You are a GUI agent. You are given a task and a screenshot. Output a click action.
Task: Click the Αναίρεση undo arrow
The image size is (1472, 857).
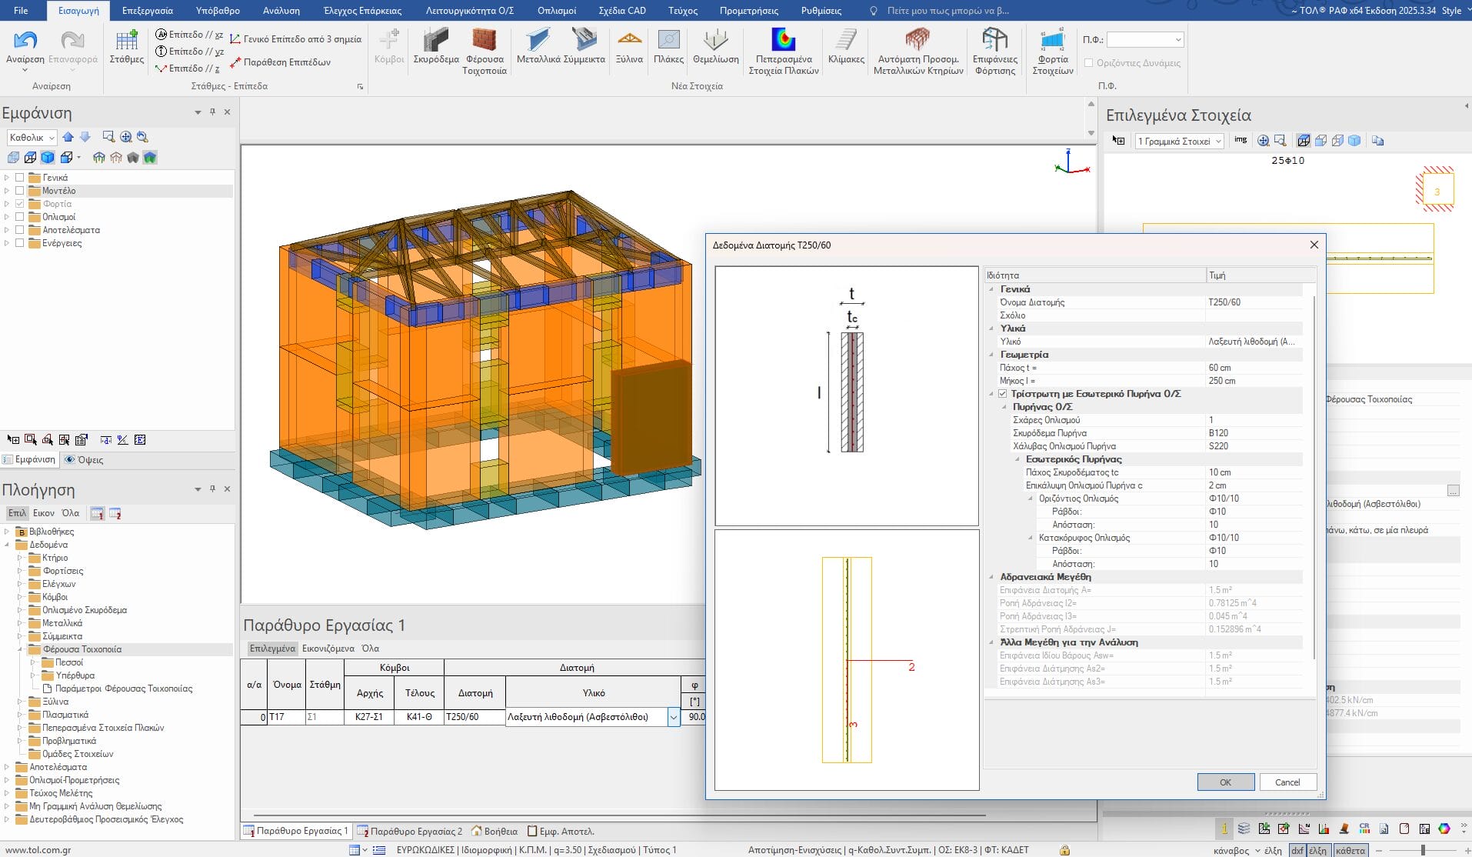[x=25, y=40]
